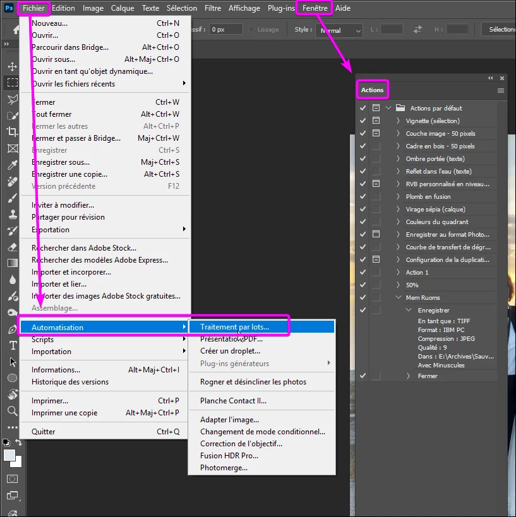Select the History Brush tool

click(12, 230)
